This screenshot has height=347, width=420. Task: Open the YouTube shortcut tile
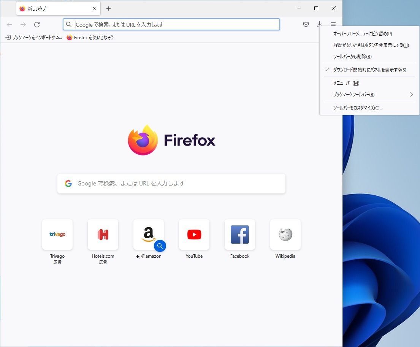pos(194,235)
